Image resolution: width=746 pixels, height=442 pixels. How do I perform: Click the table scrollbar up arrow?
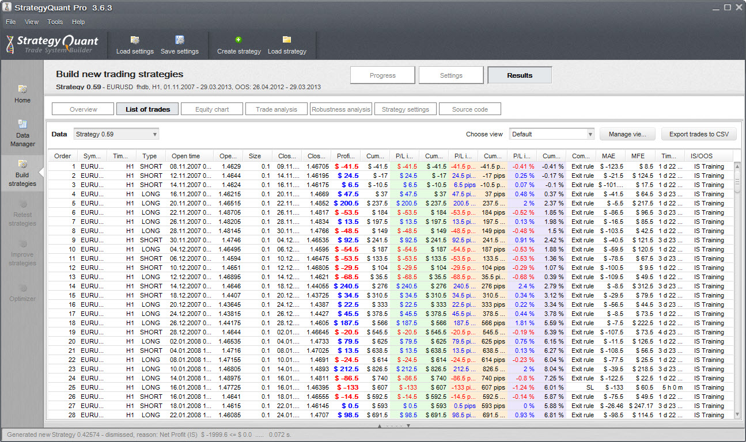pos(737,166)
